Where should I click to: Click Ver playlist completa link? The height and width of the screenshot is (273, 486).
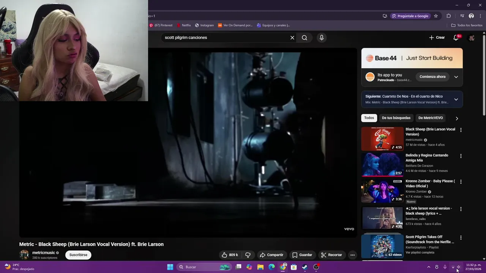pyautogui.click(x=420, y=253)
